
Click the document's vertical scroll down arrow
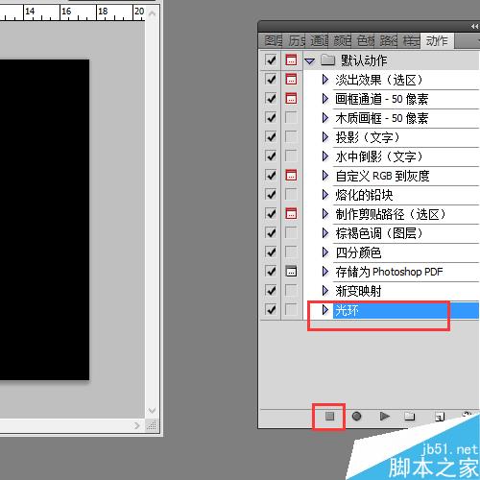(153, 410)
